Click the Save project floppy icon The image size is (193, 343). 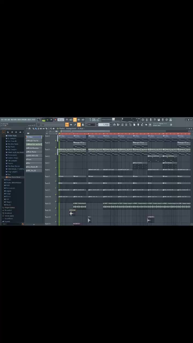[x=159, y=120]
